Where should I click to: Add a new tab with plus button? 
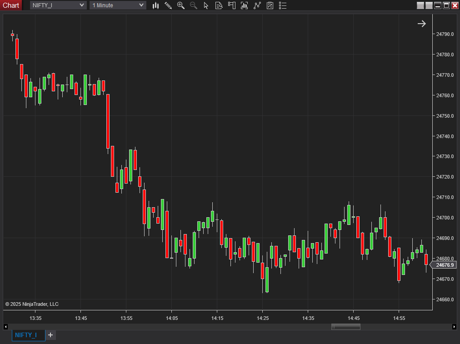click(x=50, y=335)
